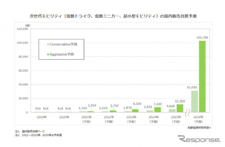225x147 pixels.
Task: Click the 2023 Aggressive bar
Action: 135,111
